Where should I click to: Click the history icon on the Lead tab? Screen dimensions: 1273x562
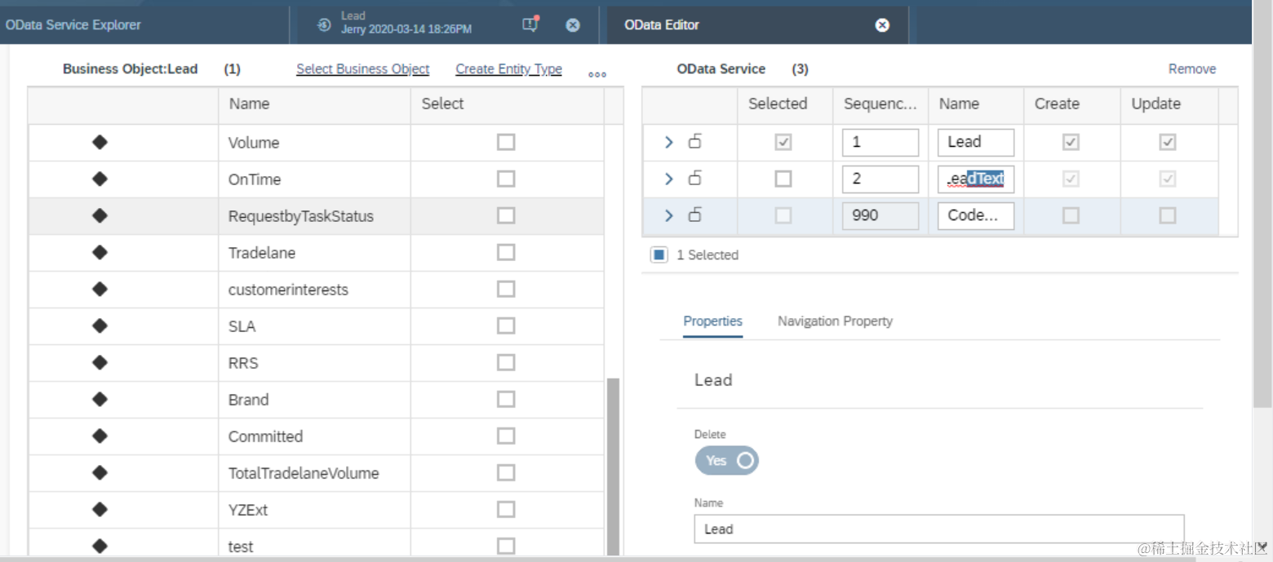324,25
